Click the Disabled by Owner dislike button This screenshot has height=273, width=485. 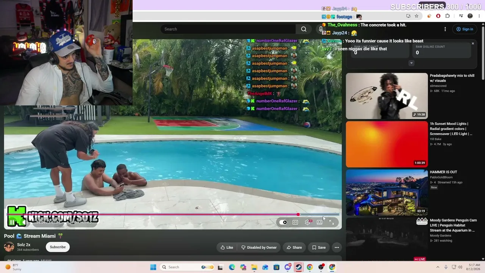coord(259,248)
